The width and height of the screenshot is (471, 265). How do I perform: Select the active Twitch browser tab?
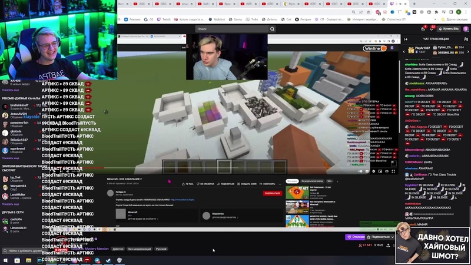point(399,4)
